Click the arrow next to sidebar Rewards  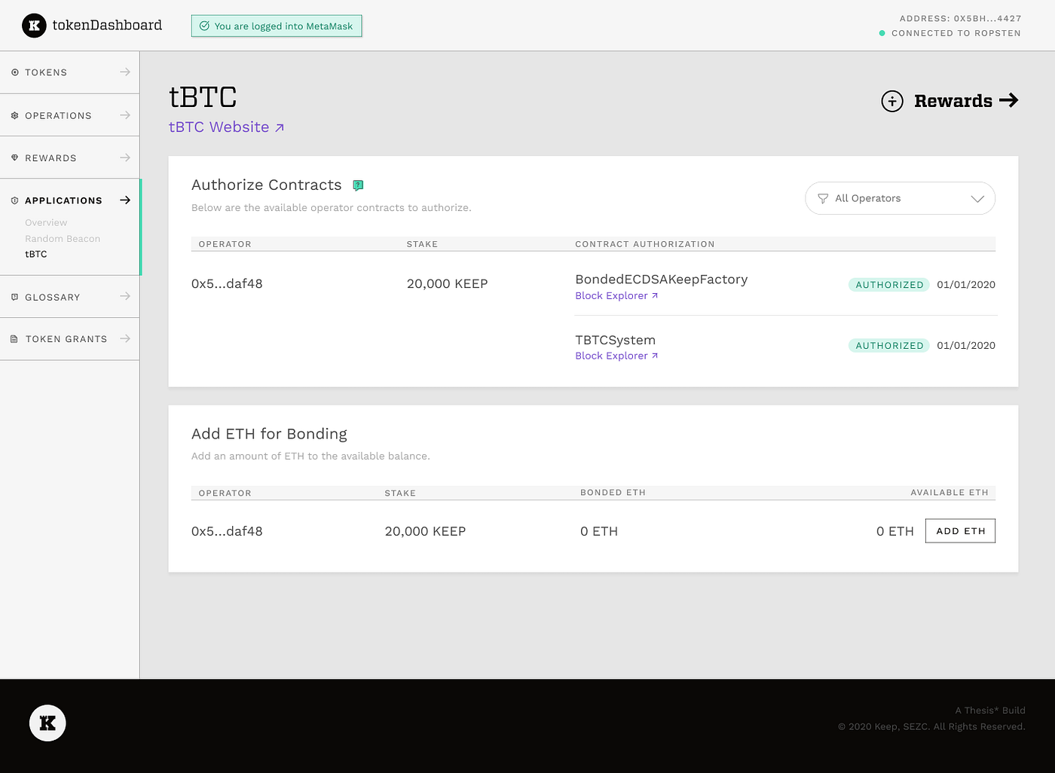coord(125,157)
